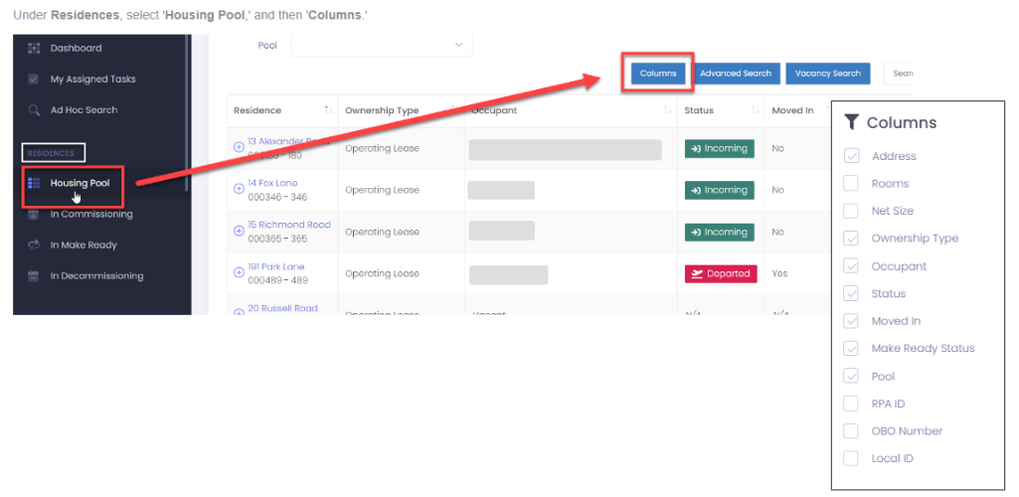
Task: Click the Departed status badge for 191 Park Lane
Action: click(x=721, y=273)
